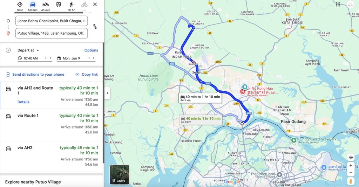This screenshot has height=187, width=359.
Task: Collapse the side panel arrow
Action: 107,93
